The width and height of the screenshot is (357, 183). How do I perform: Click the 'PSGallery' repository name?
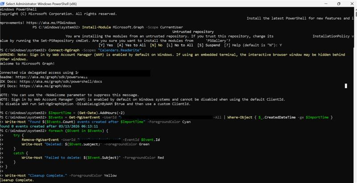(218, 41)
